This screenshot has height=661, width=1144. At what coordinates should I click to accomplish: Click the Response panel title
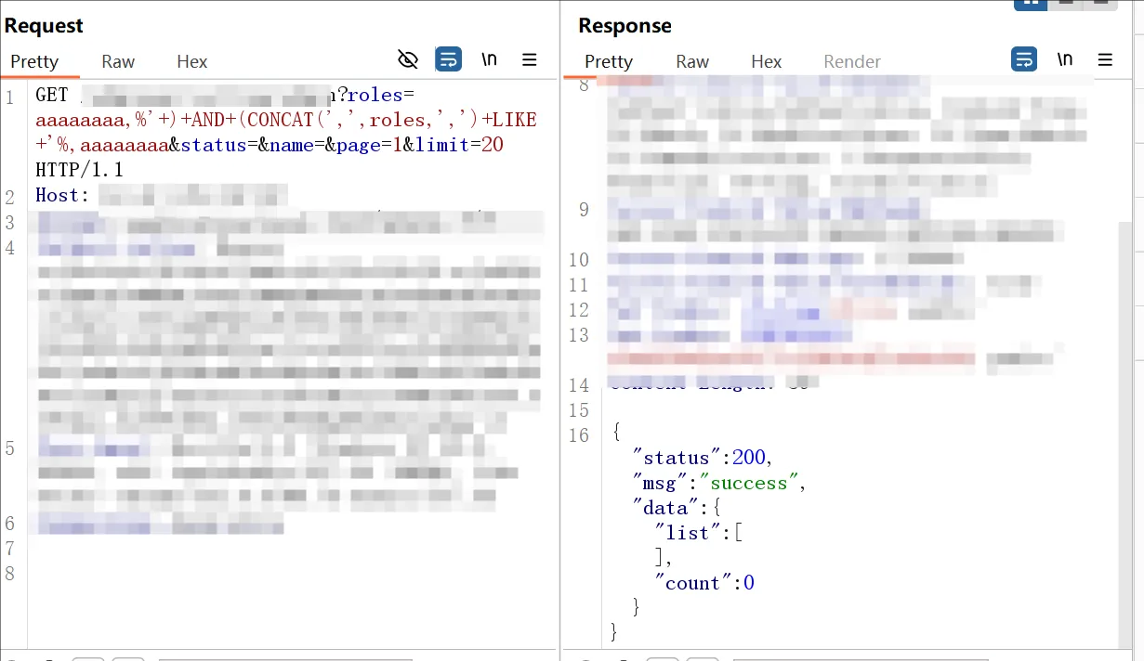click(625, 26)
